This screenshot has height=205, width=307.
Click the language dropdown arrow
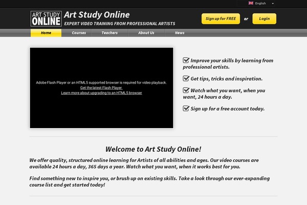pyautogui.click(x=273, y=4)
